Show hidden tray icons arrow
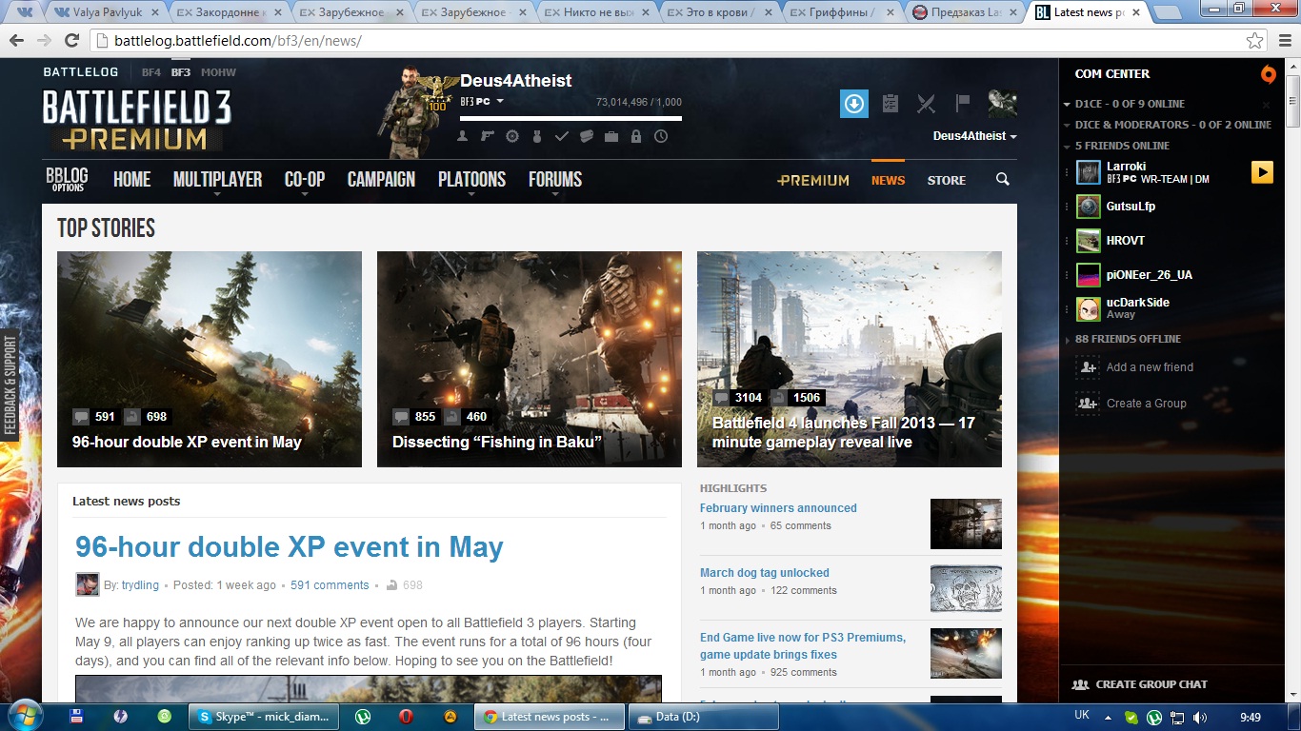This screenshot has width=1301, height=731. tap(1108, 718)
